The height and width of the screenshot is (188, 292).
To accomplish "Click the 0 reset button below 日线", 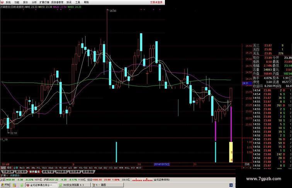I will pyautogui.click(x=250, y=168).
